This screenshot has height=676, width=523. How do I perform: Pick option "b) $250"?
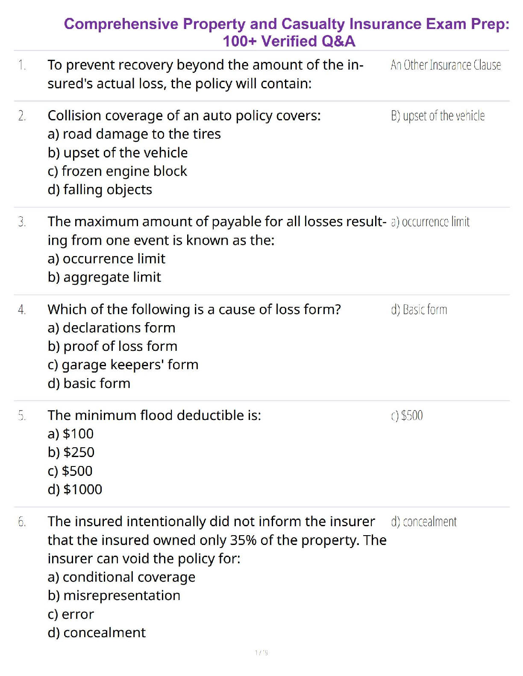[71, 452]
